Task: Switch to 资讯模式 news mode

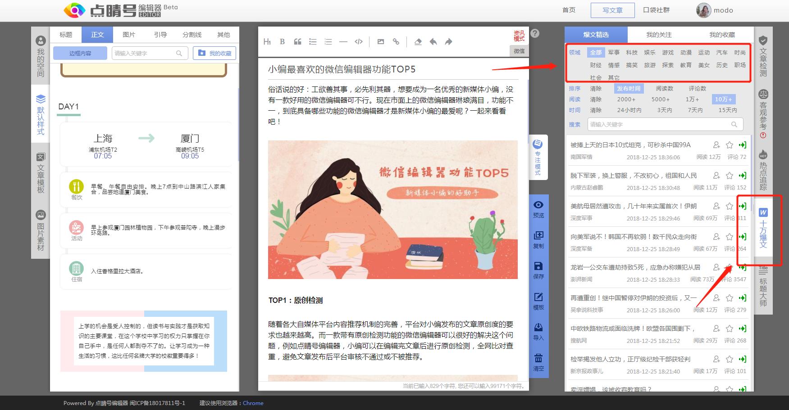Action: click(x=519, y=36)
